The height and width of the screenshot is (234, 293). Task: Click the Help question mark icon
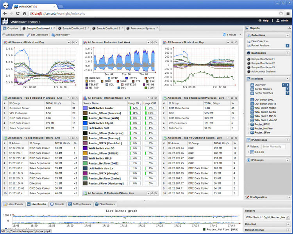pyautogui.click(x=260, y=21)
